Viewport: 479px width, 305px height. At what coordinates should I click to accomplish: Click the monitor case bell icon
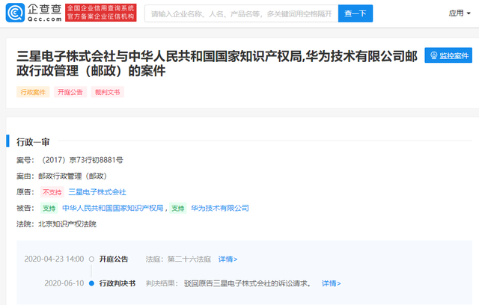click(x=434, y=55)
